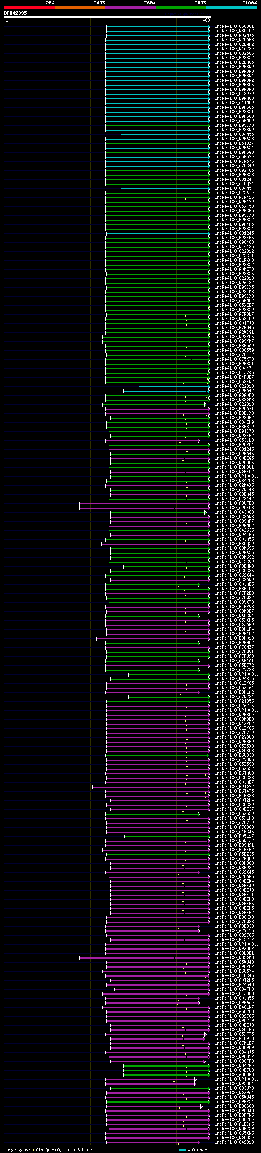
Task: Click hit label UniRef100_Q9LDC6
Action: pyautogui.click(x=234, y=463)
